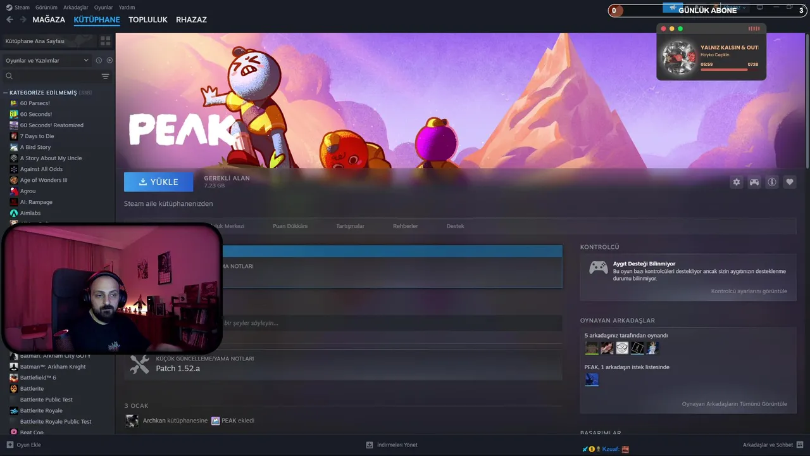Show PEAK game info icon
Screen dimensions: 810x456
coord(772,182)
